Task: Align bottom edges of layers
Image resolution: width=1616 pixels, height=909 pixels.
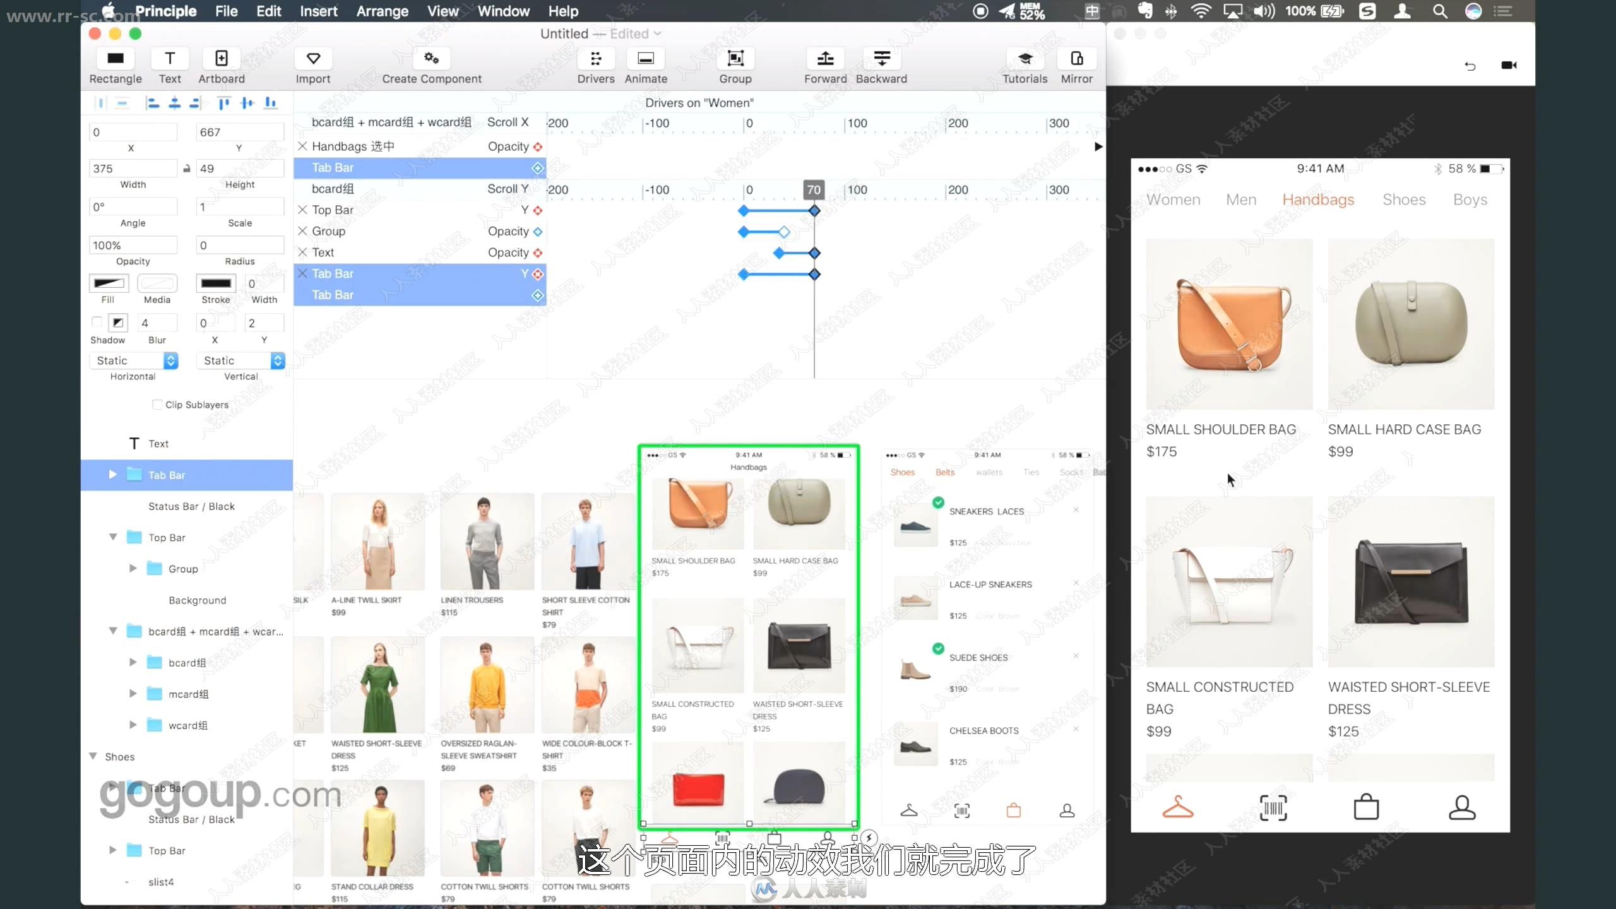Action: (270, 103)
